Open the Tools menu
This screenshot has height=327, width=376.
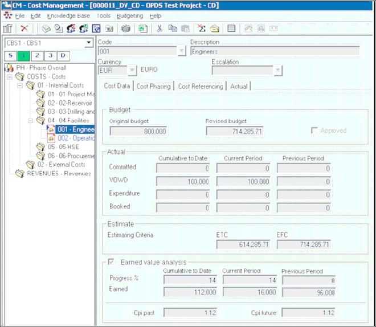point(103,16)
